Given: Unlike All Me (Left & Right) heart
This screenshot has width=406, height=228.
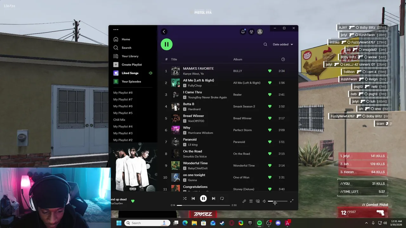Looking at the screenshot, I should point(270,83).
